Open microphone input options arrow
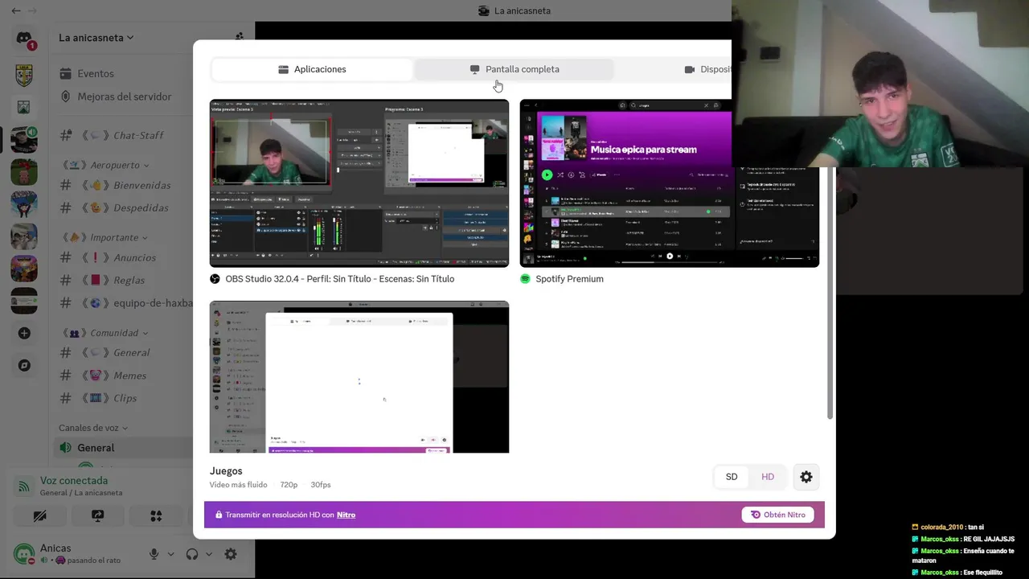This screenshot has height=579, width=1029. tap(170, 554)
